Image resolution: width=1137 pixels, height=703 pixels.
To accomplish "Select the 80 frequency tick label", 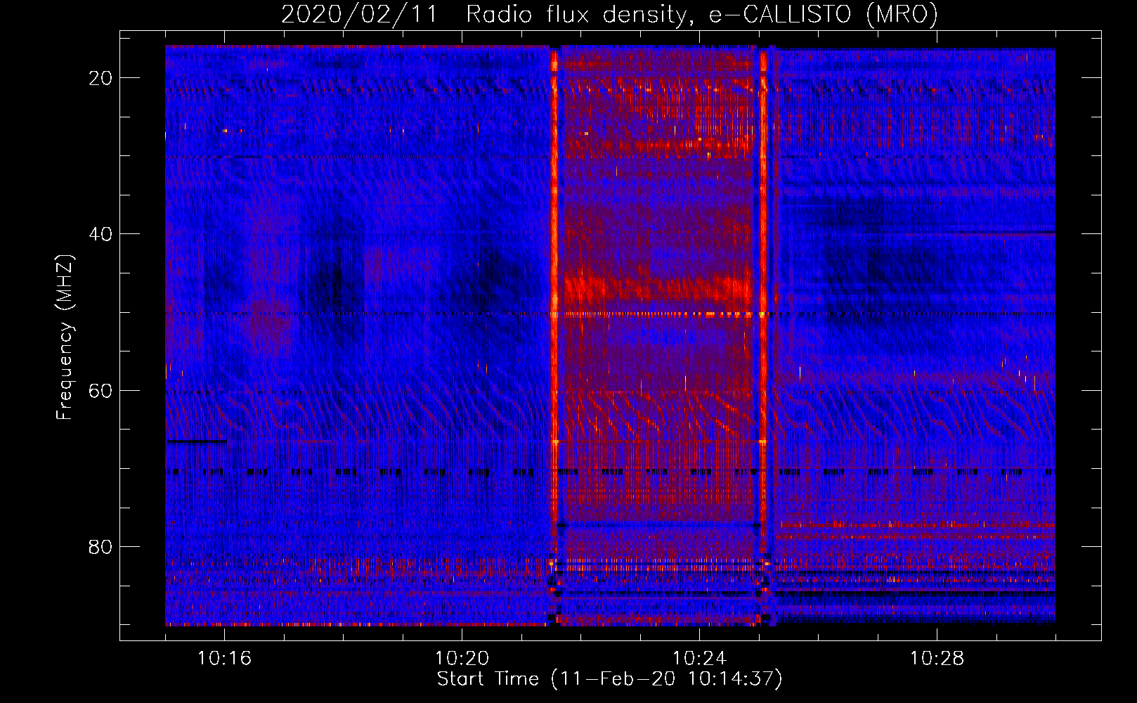I will coord(100,546).
